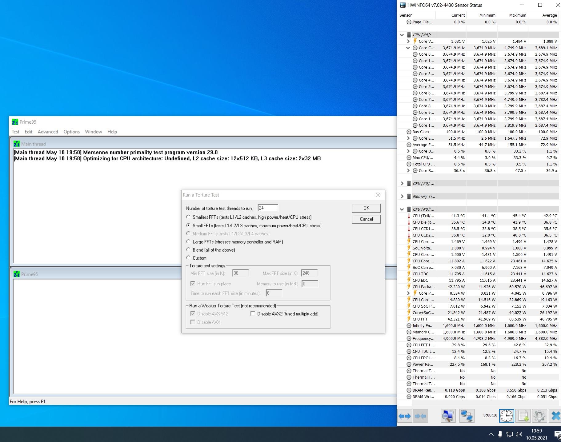Image resolution: width=561 pixels, height=442 pixels.
Task: Expand Memory Ti... group
Action: [402, 197]
